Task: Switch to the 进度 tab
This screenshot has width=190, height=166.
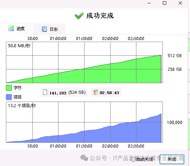Action: click(x=17, y=29)
